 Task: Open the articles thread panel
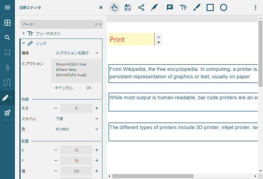tap(7, 82)
